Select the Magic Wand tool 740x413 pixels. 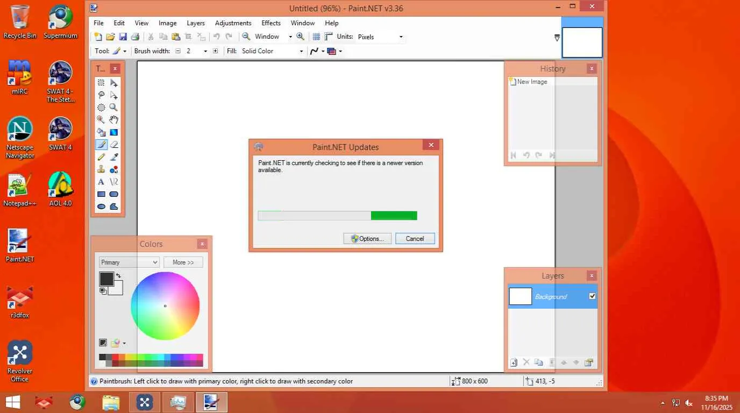coord(101,120)
